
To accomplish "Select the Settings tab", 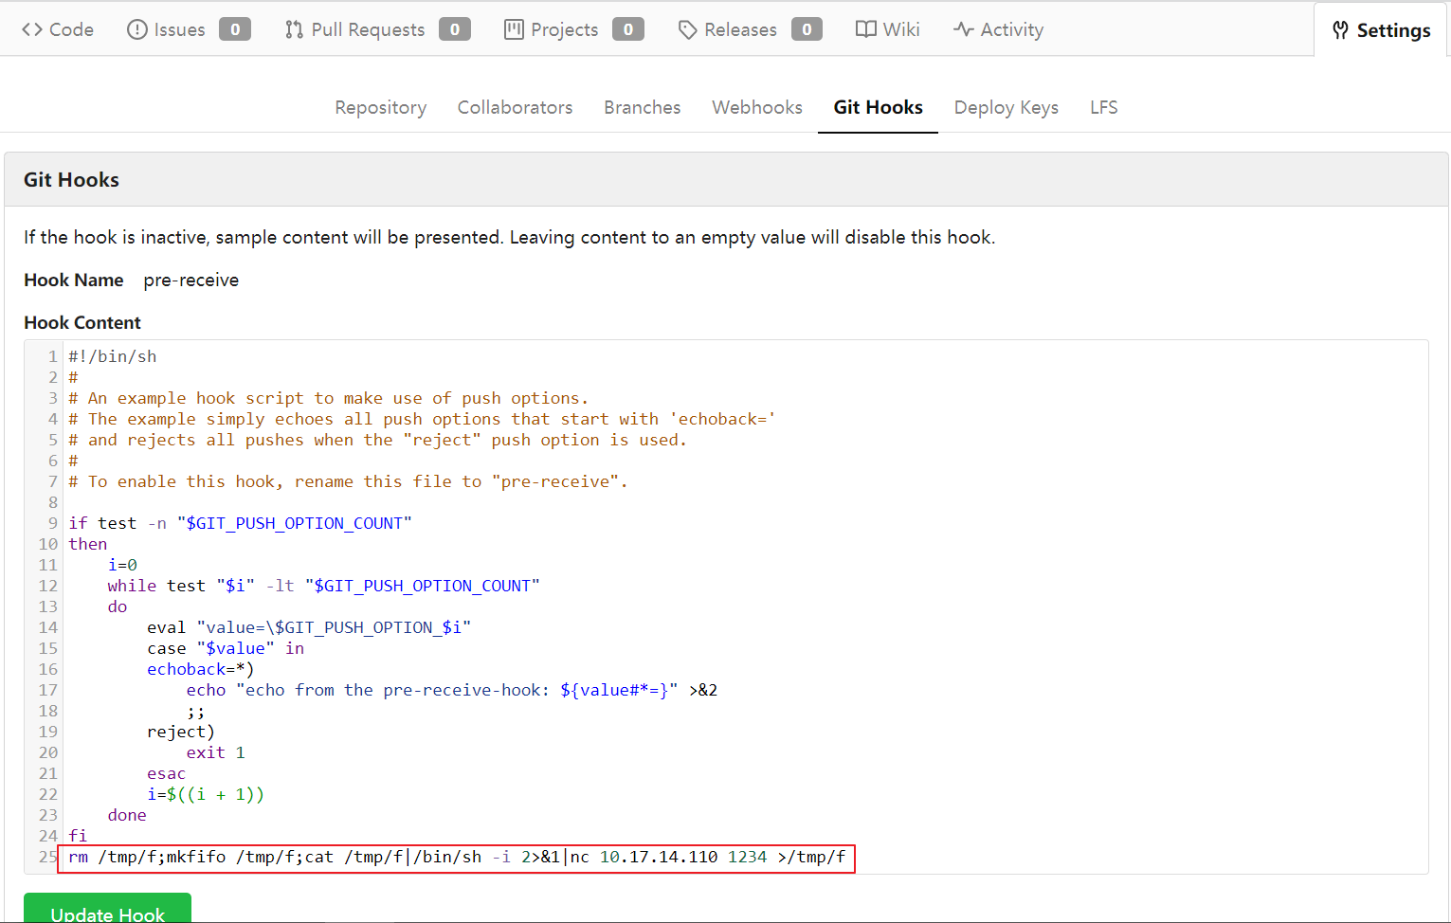I will [x=1381, y=30].
